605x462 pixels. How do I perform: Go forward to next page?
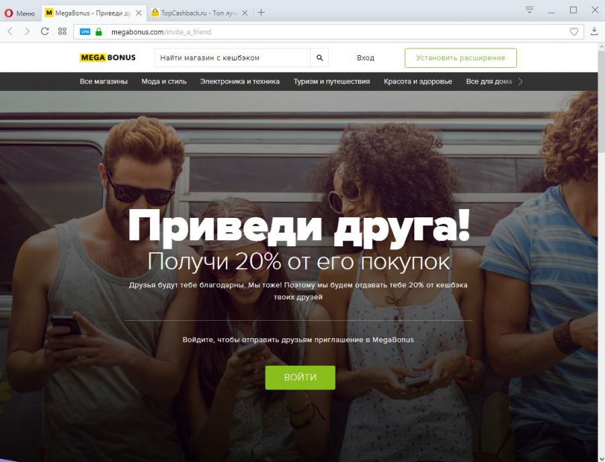pos(27,31)
